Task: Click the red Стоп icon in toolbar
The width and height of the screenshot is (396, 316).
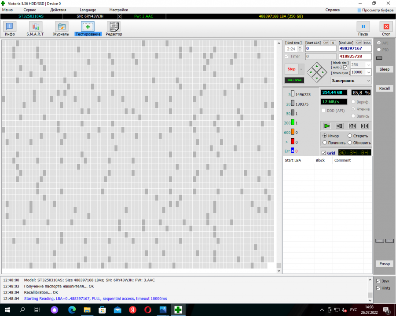Action: tap(386, 27)
